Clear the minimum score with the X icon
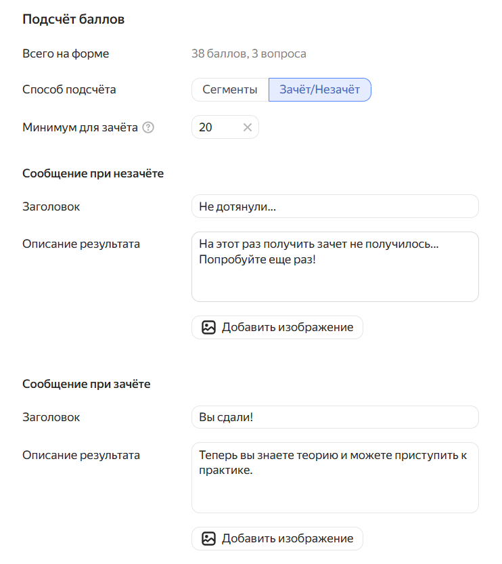 click(247, 127)
